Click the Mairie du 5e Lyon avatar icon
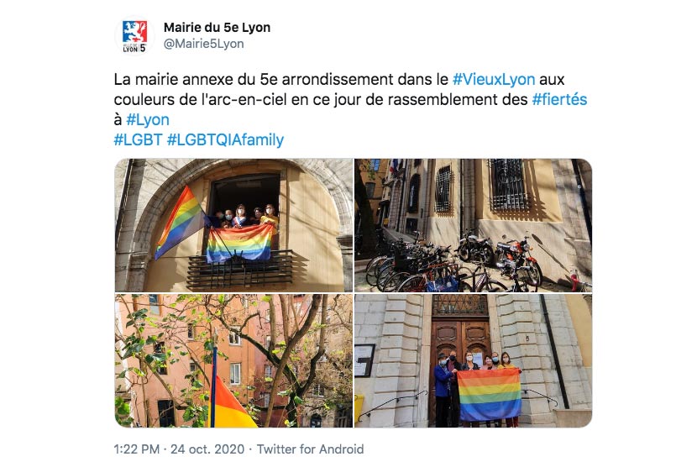This screenshot has width=697, height=462. pyautogui.click(x=134, y=36)
